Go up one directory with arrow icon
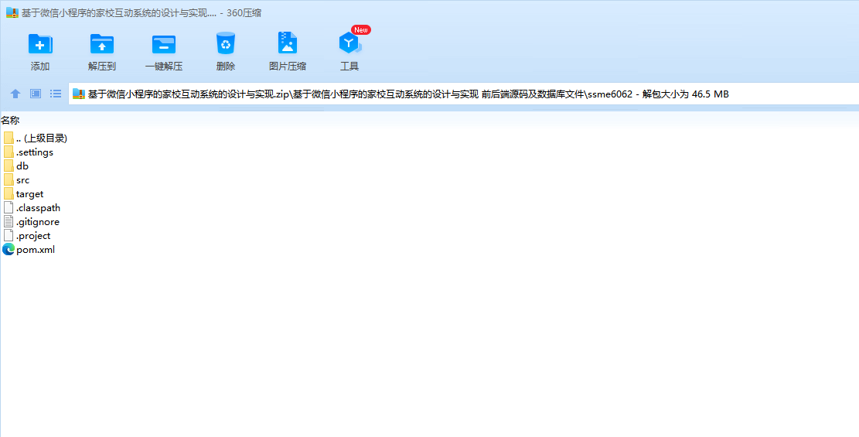 click(x=15, y=94)
